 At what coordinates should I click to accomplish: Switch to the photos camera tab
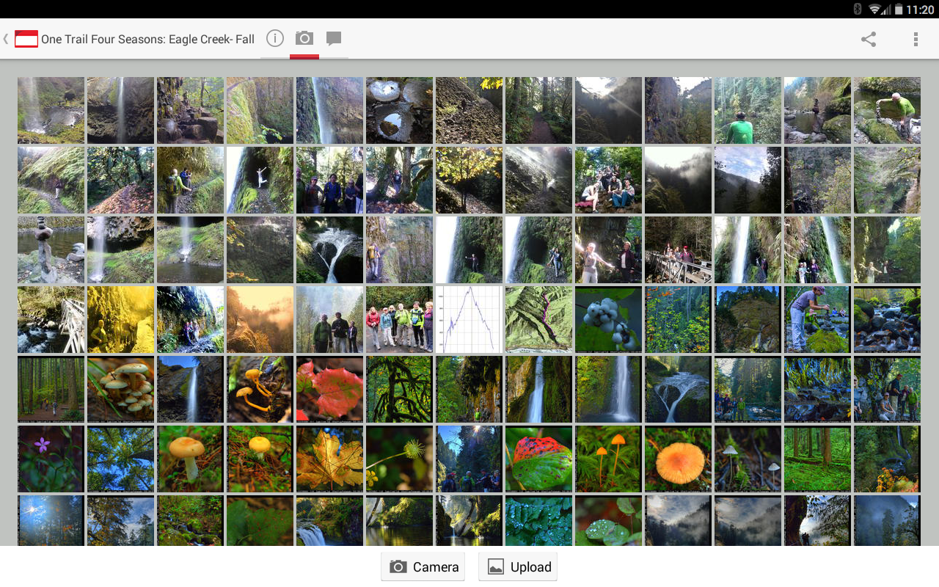pos(304,38)
